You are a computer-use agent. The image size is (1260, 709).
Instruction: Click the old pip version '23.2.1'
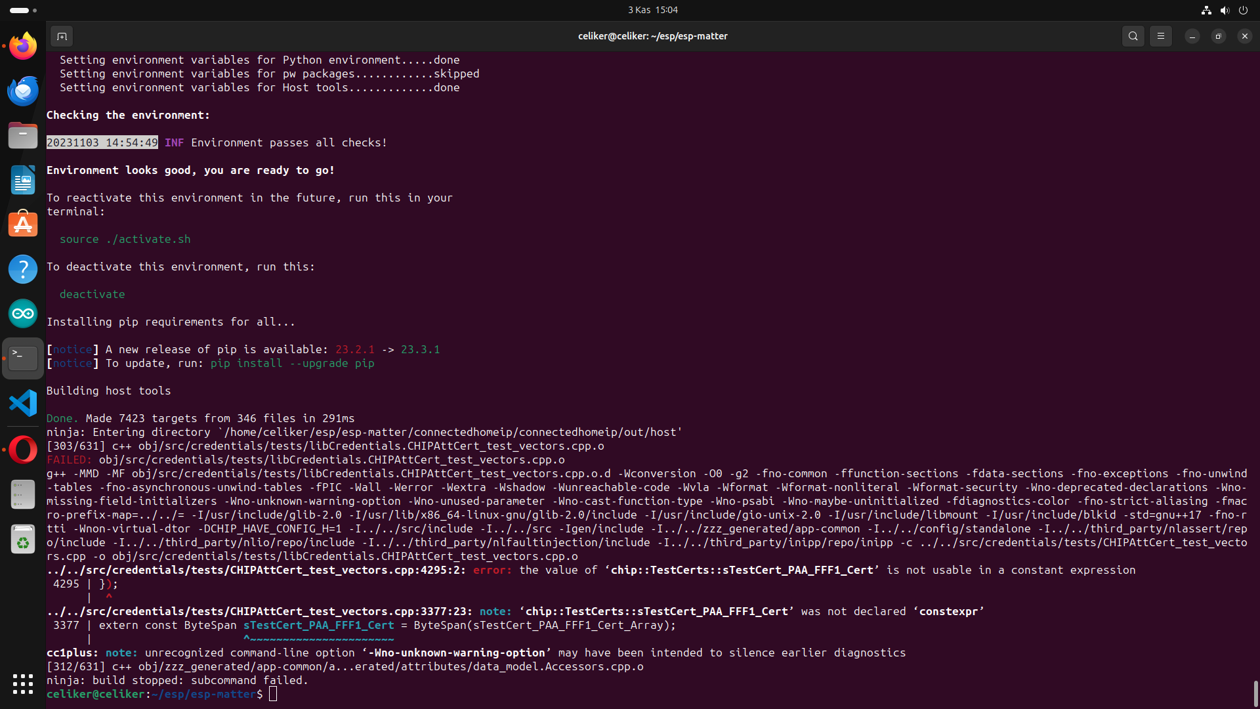pos(355,349)
